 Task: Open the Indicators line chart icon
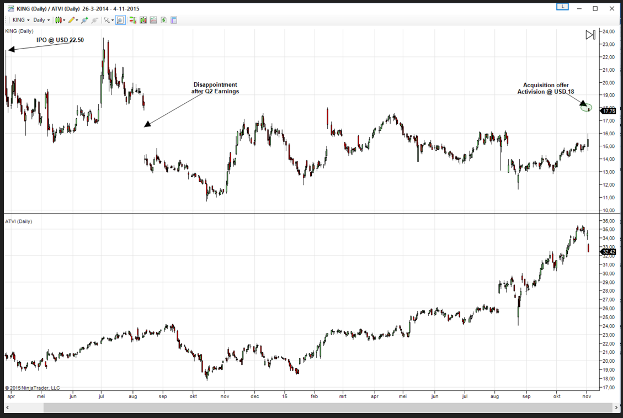tap(153, 20)
